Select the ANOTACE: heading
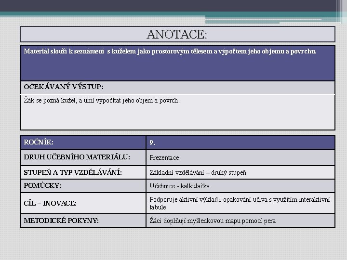347x260 pixels. click(x=177, y=34)
